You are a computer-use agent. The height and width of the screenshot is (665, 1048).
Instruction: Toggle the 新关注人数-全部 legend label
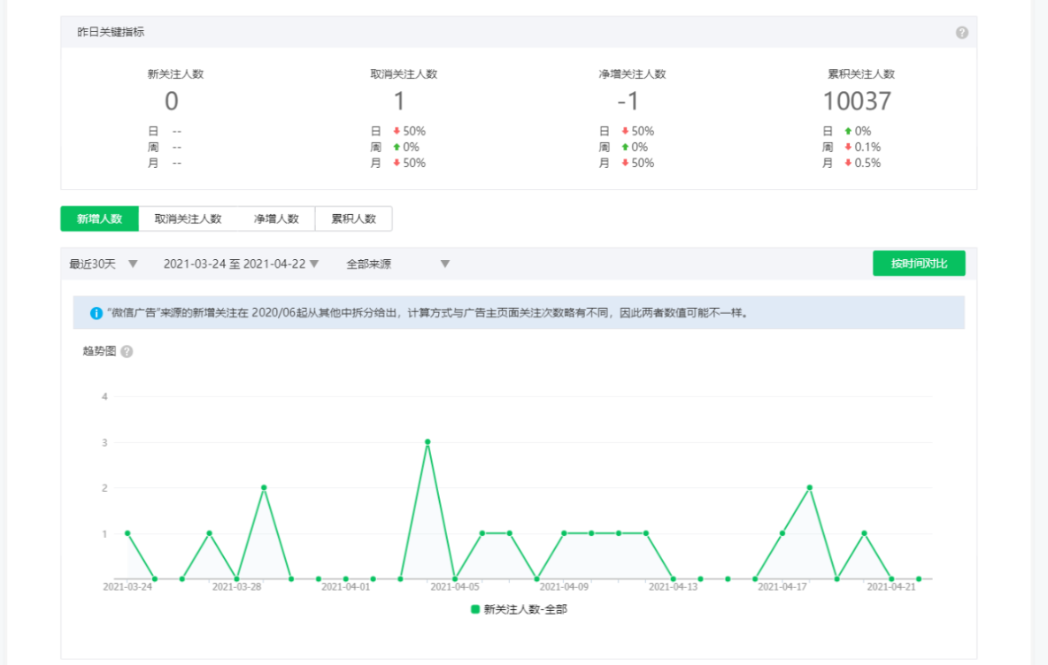[525, 609]
